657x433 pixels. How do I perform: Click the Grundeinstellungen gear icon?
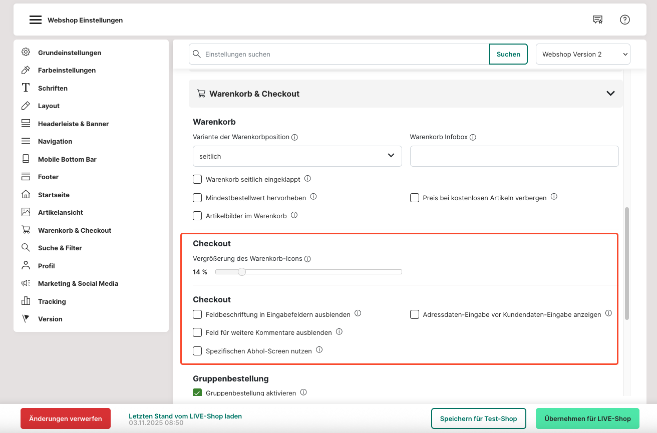pyautogui.click(x=26, y=53)
